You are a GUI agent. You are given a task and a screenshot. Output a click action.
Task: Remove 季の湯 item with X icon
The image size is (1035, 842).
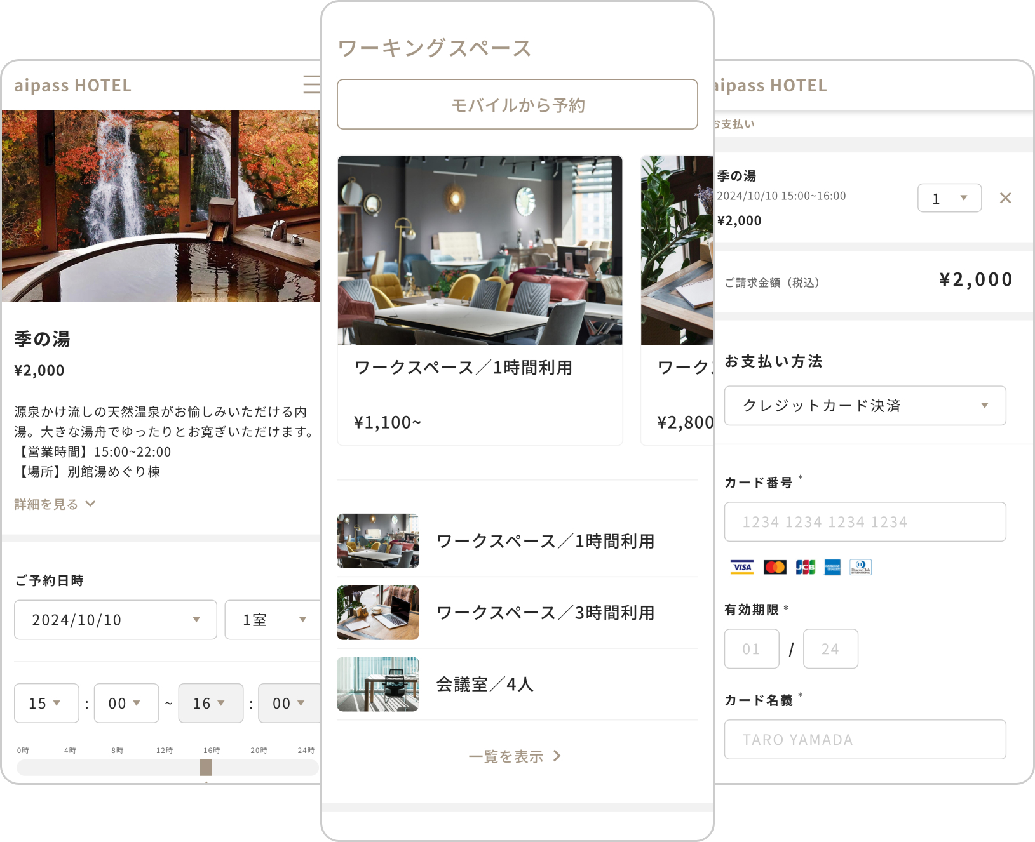tap(1005, 198)
